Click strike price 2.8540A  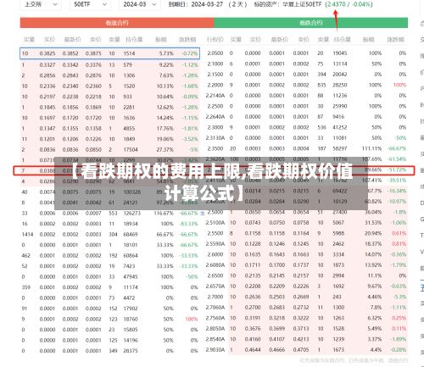pos(215,339)
